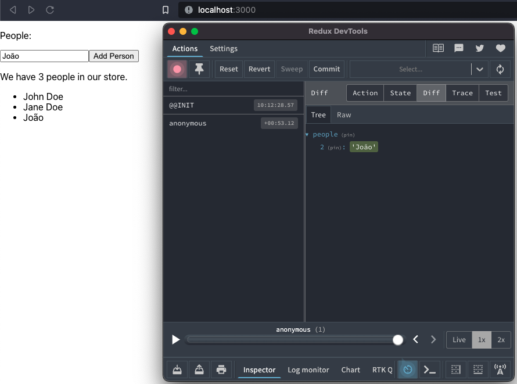This screenshot has height=384, width=517.
Task: Click the 'João' diff value
Action: [x=364, y=147]
